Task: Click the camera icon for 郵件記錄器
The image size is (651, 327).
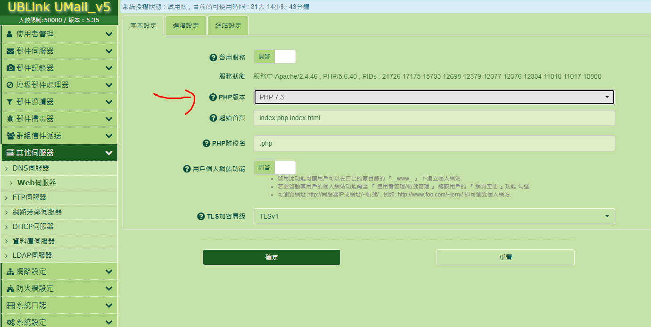Action: coord(10,68)
